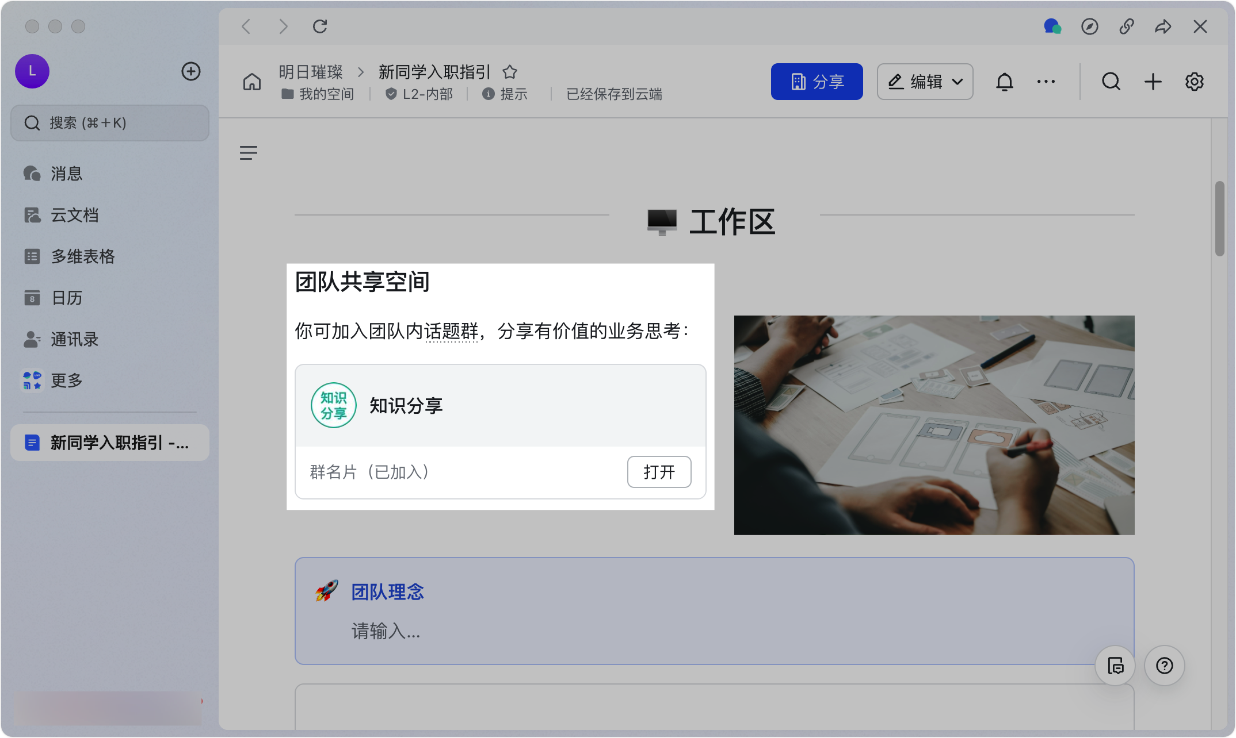Click 新同学入职指引 title in breadcrumb

(434, 72)
